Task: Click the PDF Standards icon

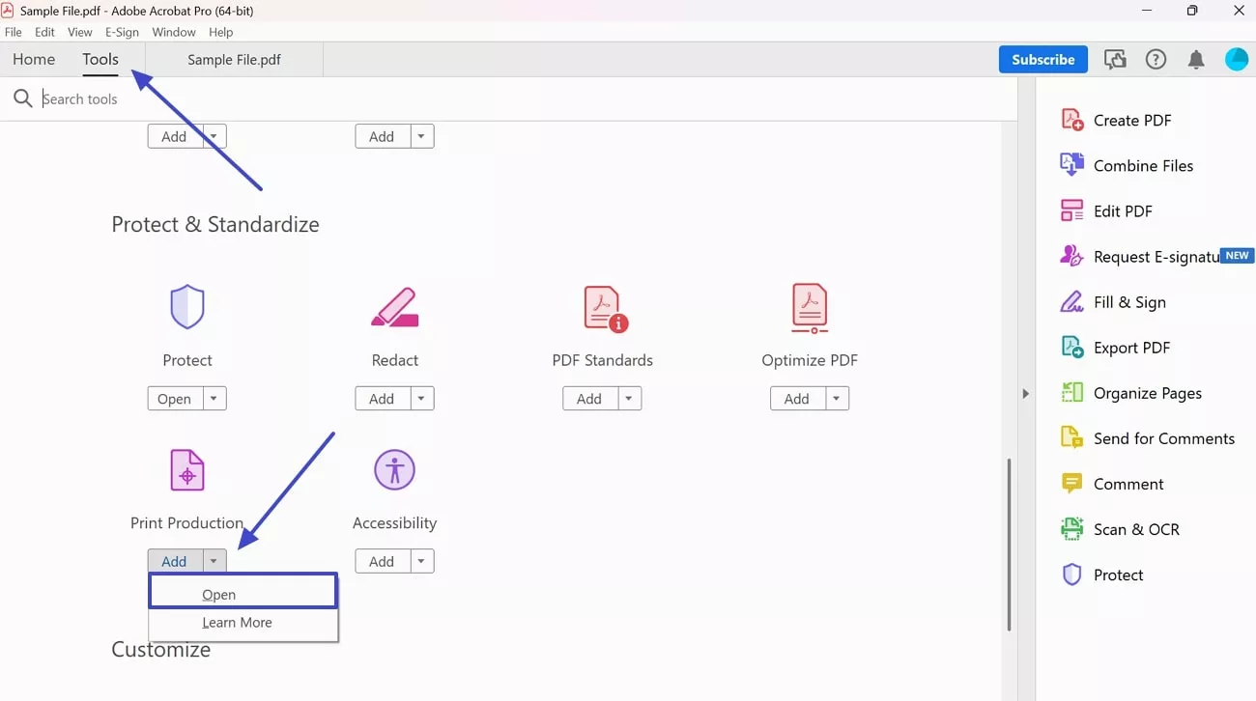Action: [602, 307]
